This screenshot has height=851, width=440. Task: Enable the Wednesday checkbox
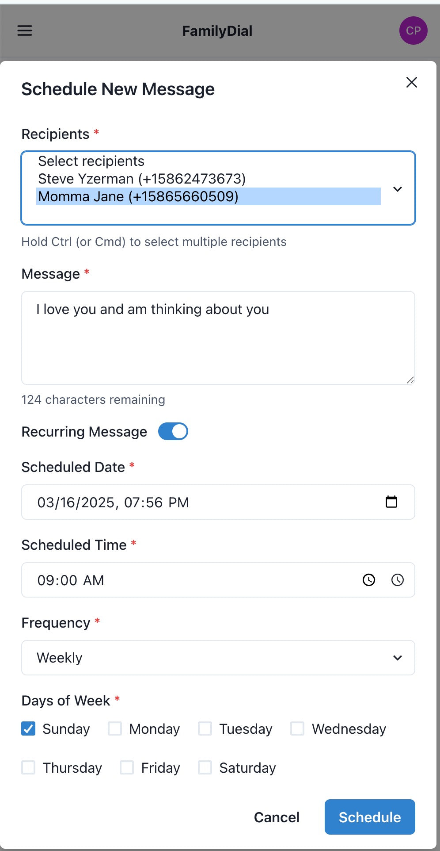tap(297, 728)
